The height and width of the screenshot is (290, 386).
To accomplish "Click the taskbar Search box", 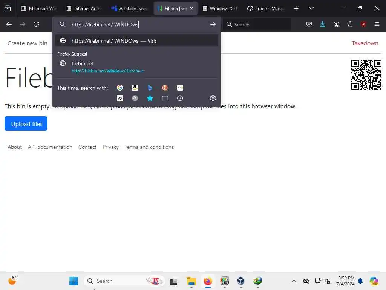I will [124, 281].
